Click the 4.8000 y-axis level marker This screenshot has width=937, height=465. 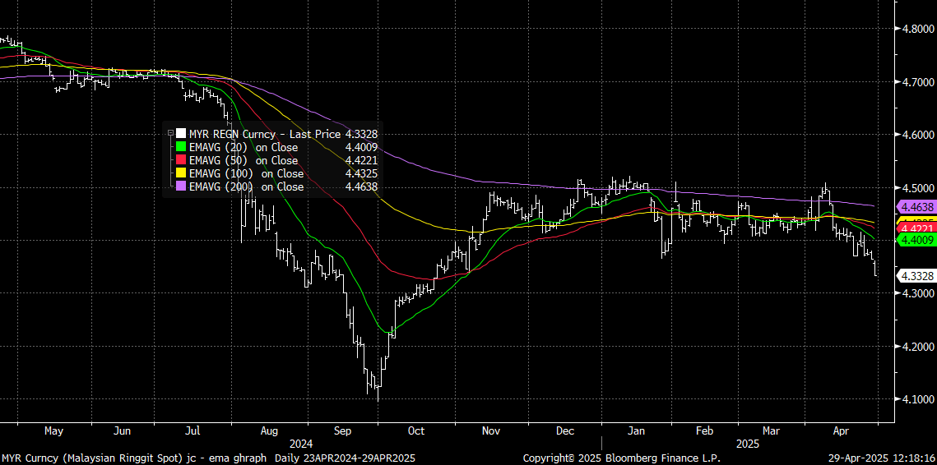point(918,29)
